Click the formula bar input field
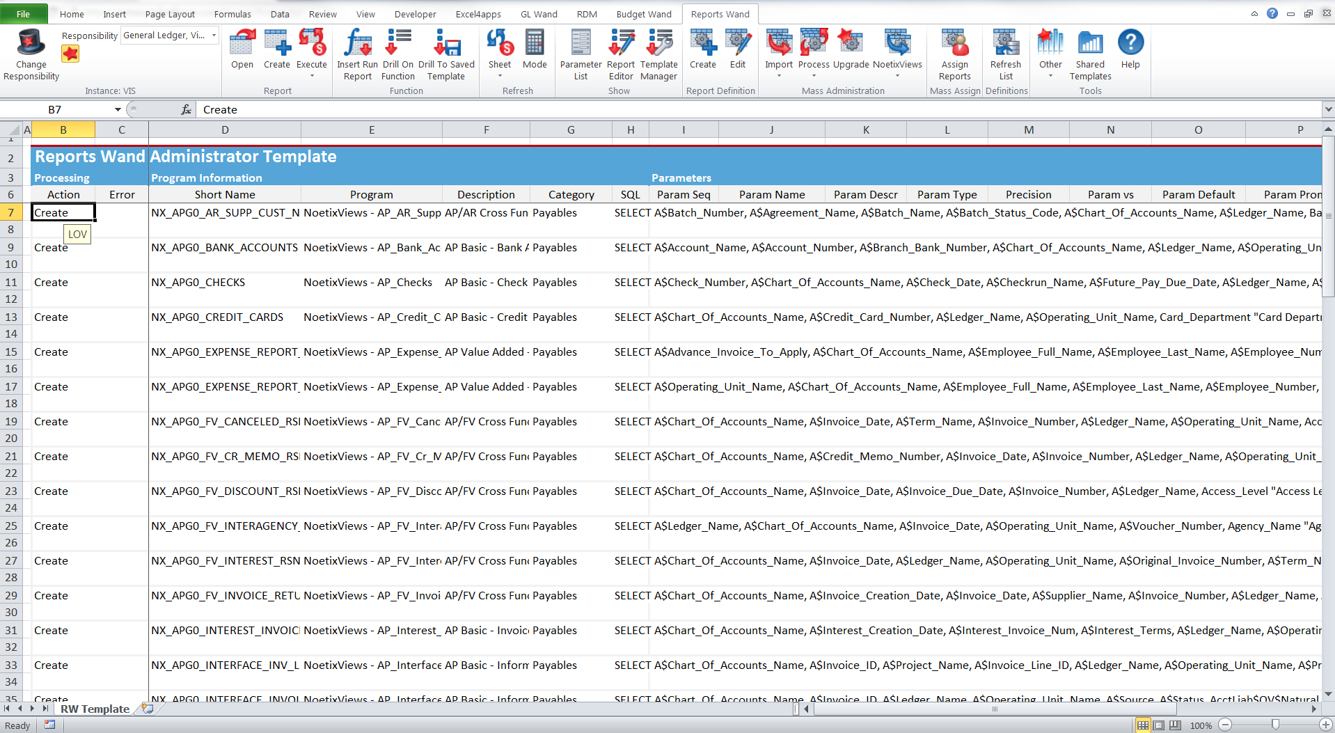 click(x=759, y=109)
